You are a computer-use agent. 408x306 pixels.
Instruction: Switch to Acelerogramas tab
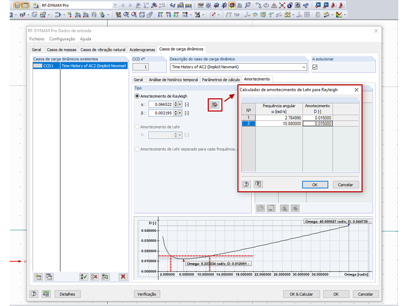point(142,49)
